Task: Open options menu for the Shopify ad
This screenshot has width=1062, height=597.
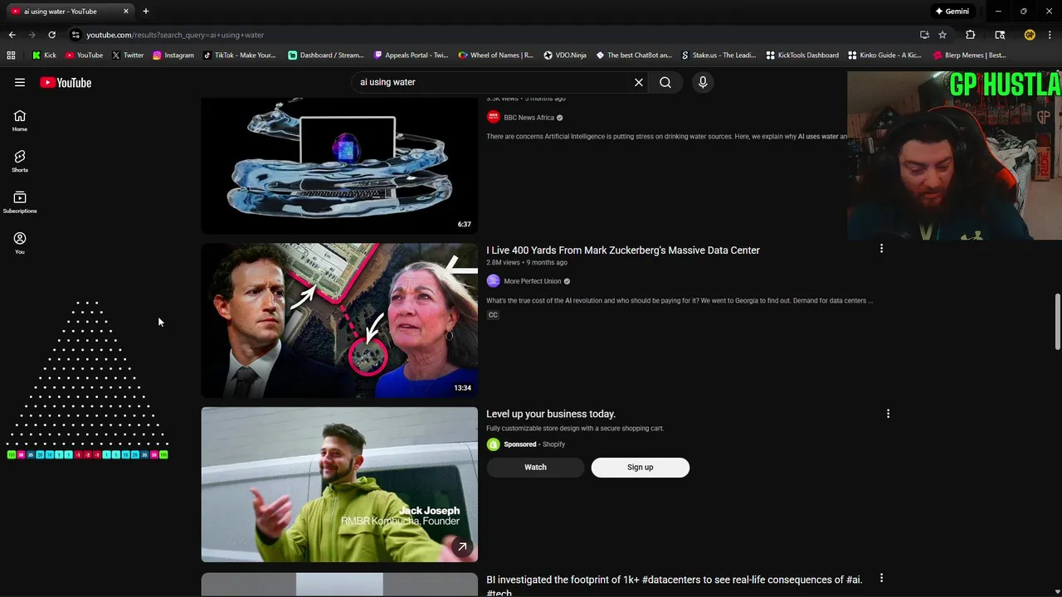Action: pyautogui.click(x=888, y=413)
